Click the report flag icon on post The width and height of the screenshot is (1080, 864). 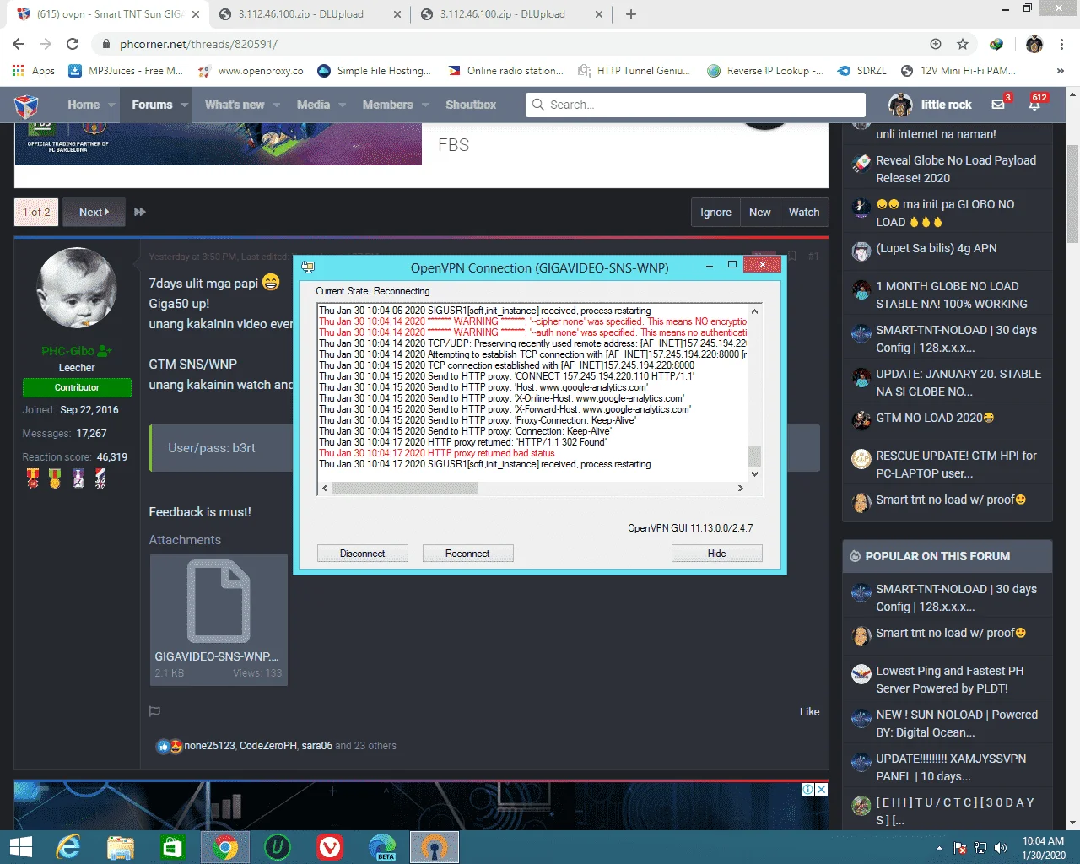click(x=154, y=711)
